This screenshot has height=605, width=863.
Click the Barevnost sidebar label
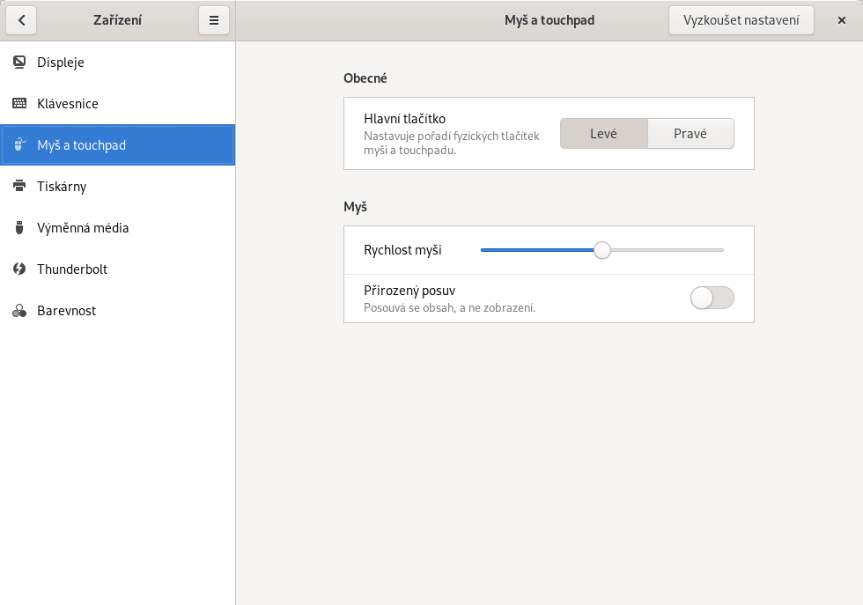(67, 311)
